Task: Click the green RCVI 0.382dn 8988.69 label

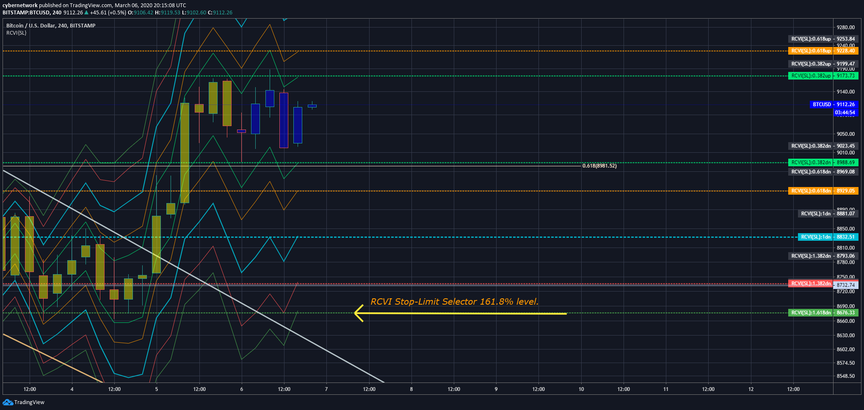Action: coord(823,162)
